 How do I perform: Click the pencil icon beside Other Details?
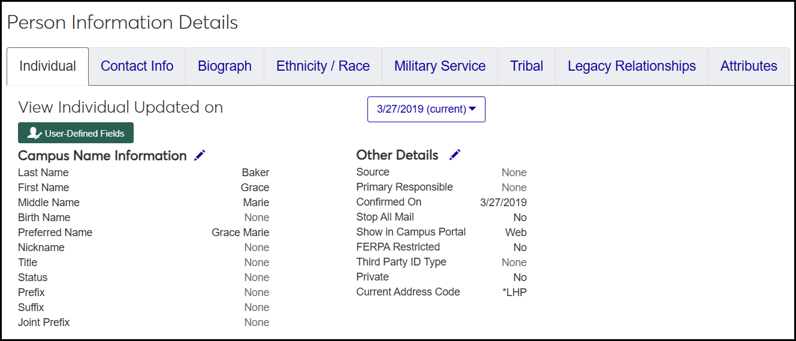pyautogui.click(x=455, y=155)
